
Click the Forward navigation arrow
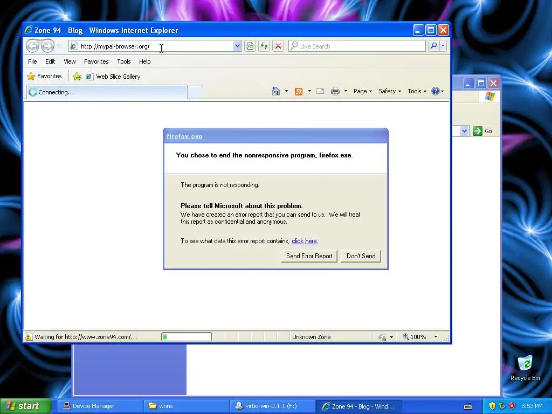point(47,46)
